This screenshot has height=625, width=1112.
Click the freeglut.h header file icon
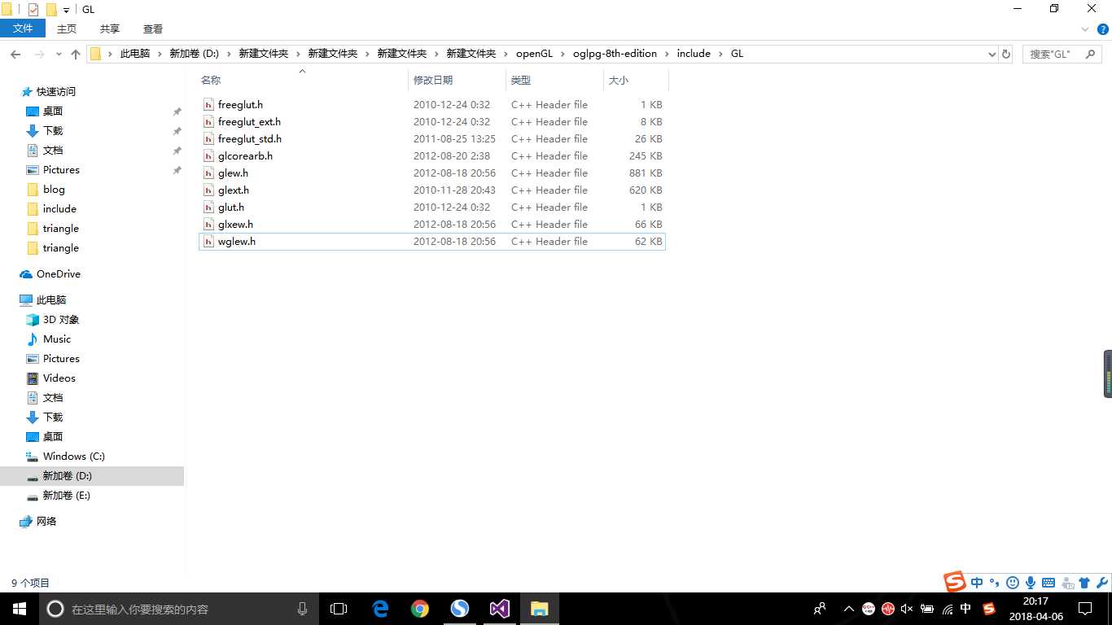(209, 105)
